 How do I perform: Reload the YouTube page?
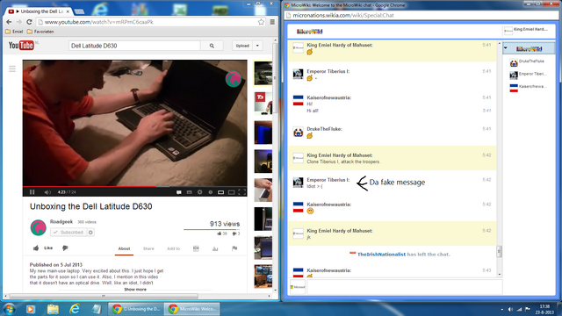(29, 22)
